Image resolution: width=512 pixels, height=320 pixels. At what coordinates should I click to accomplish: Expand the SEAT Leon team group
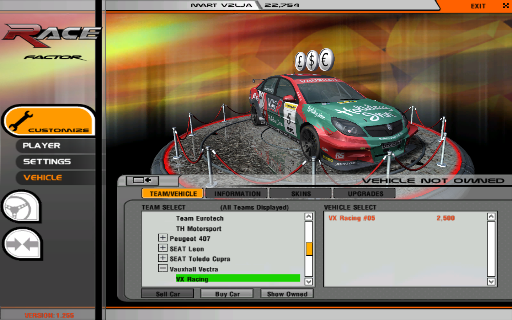tap(162, 248)
